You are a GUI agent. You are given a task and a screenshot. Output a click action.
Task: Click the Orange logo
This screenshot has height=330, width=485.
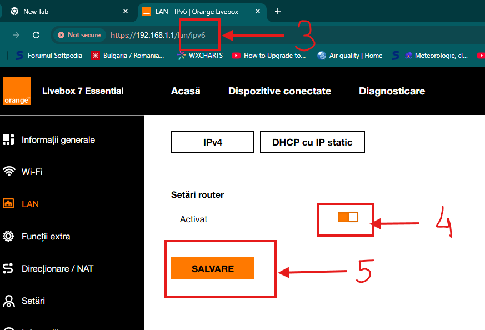click(x=17, y=91)
